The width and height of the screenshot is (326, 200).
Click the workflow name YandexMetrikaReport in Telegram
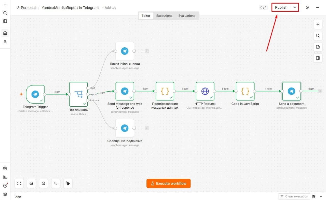click(70, 8)
